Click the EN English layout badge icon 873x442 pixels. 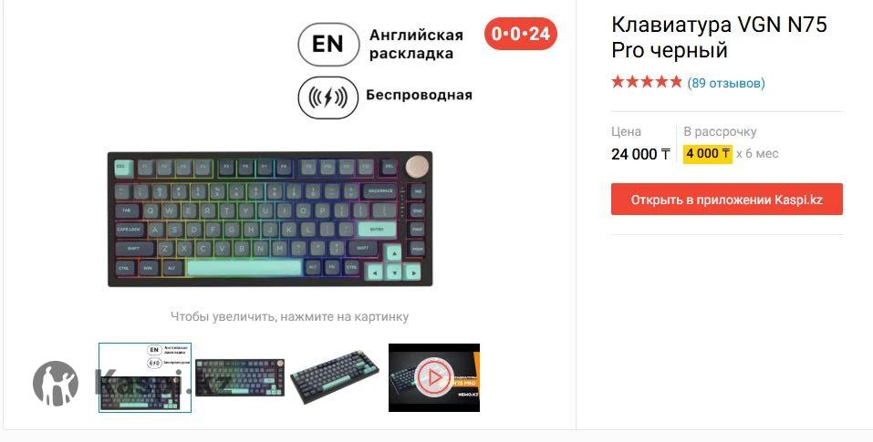(x=328, y=45)
